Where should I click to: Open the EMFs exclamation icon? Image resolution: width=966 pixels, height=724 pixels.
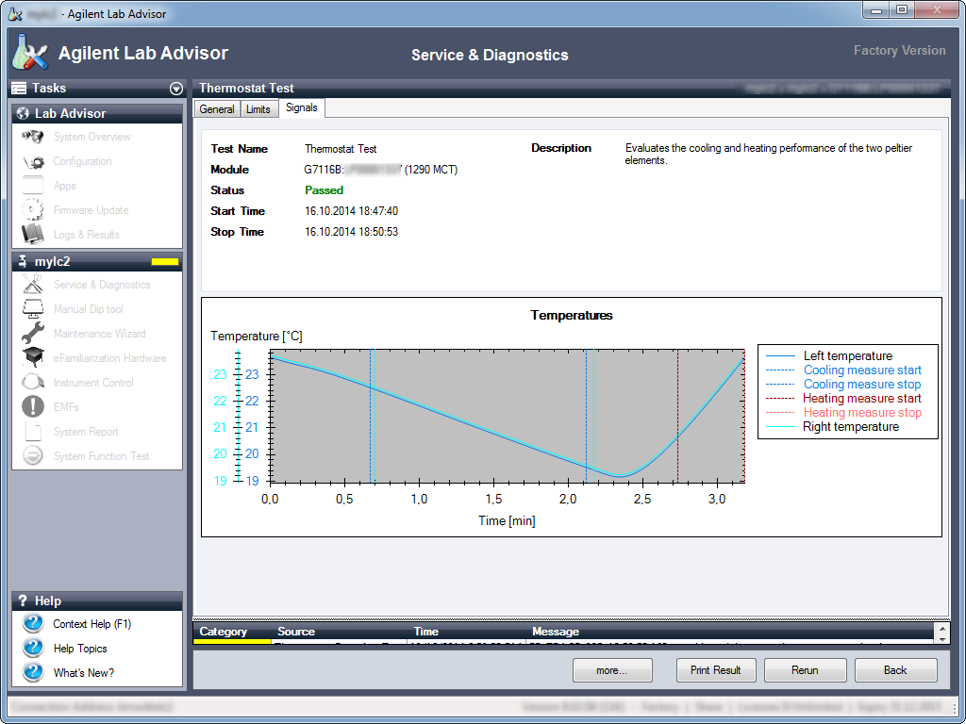tap(33, 407)
